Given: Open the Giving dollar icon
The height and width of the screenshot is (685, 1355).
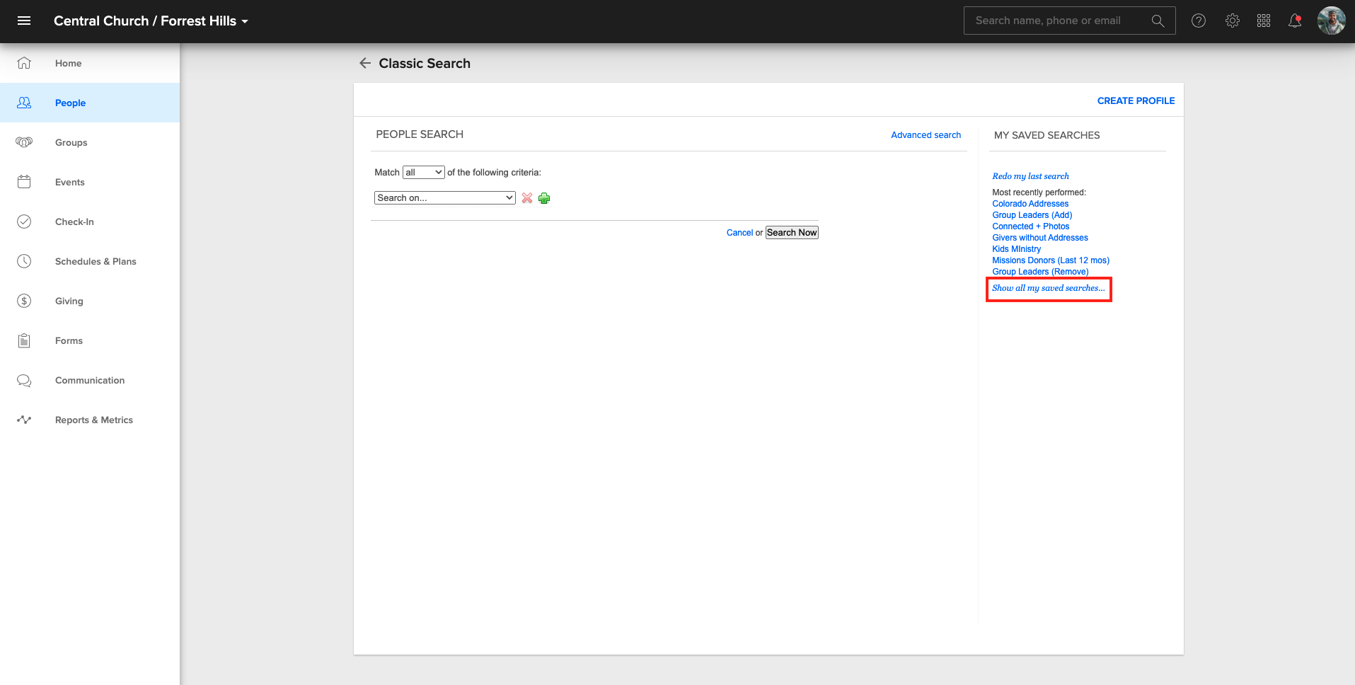Looking at the screenshot, I should coord(24,301).
